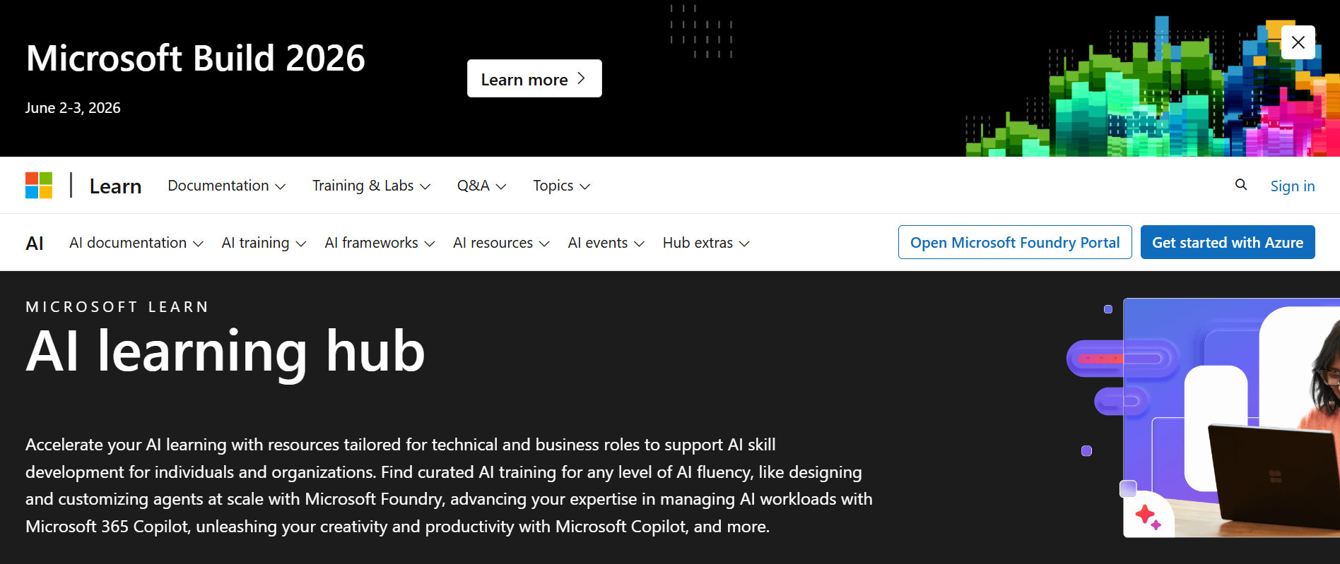Open Microsoft Foundry Portal
This screenshot has width=1340, height=564.
(1014, 242)
